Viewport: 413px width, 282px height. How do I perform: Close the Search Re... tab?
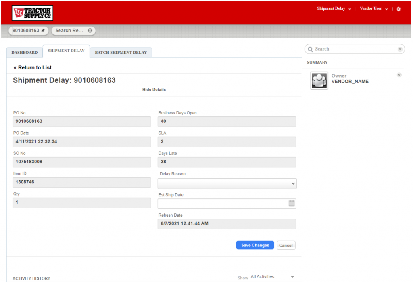(90, 31)
